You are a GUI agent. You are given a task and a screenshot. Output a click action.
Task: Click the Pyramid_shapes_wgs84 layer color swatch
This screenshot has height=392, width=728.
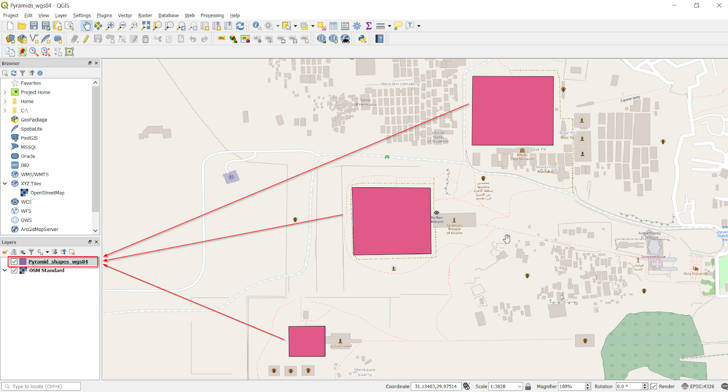click(23, 261)
